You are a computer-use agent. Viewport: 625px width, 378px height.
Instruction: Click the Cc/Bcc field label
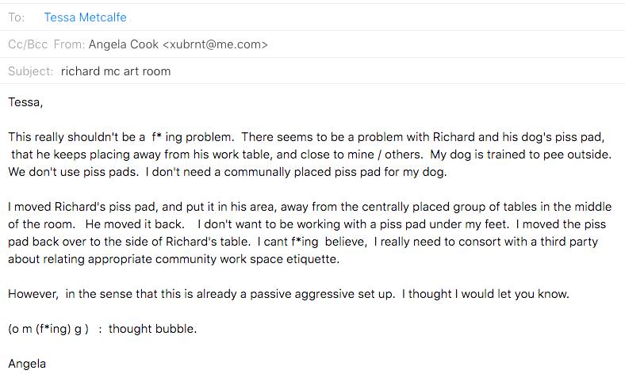click(x=28, y=44)
